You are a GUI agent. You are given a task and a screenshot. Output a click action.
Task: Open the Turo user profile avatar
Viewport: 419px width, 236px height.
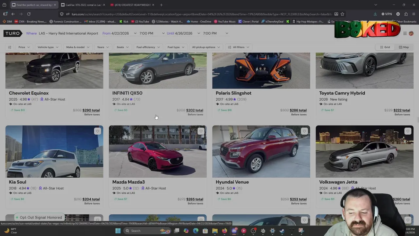tap(411, 33)
